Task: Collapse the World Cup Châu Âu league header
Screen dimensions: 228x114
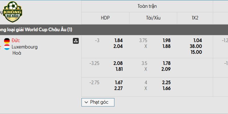Action: click(x=37, y=29)
